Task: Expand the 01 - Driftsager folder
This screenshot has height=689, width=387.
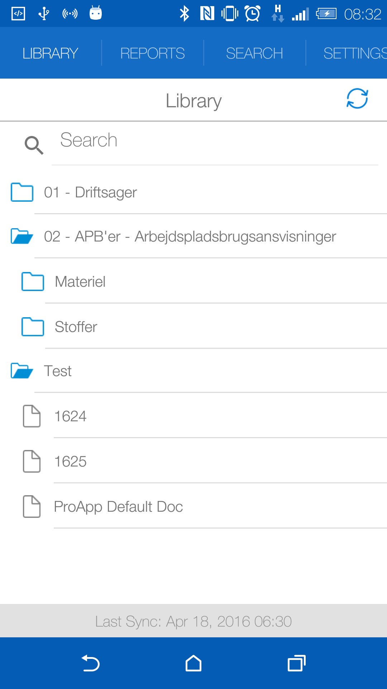Action: tap(90, 192)
